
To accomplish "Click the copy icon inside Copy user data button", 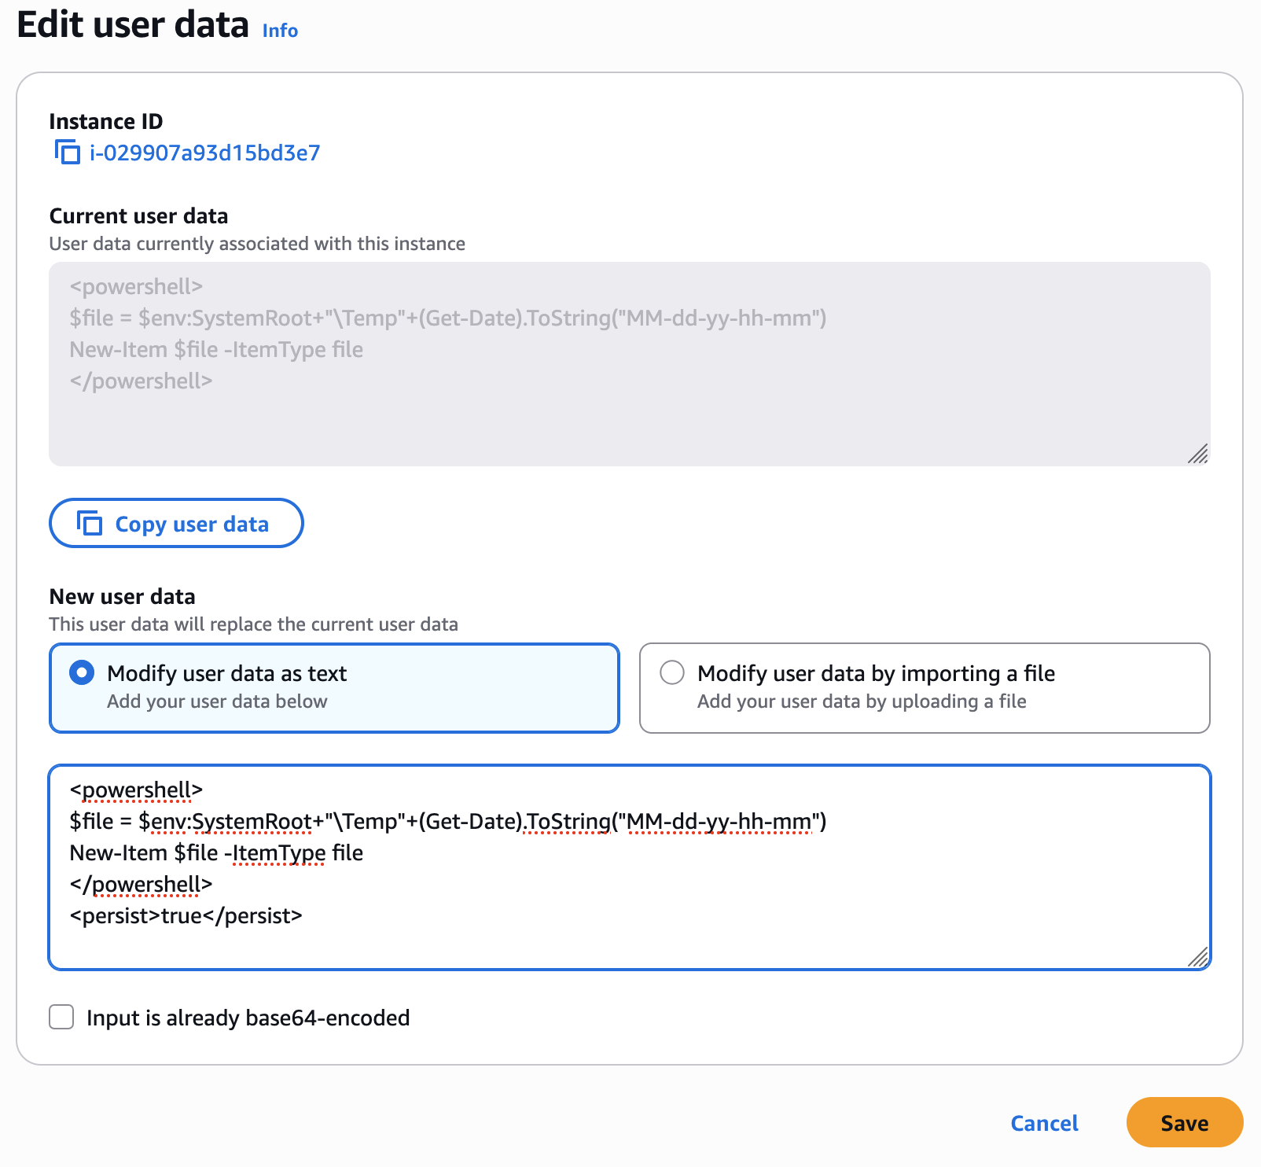I will click(90, 523).
